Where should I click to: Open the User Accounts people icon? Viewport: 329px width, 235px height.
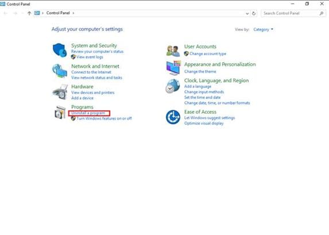click(173, 51)
